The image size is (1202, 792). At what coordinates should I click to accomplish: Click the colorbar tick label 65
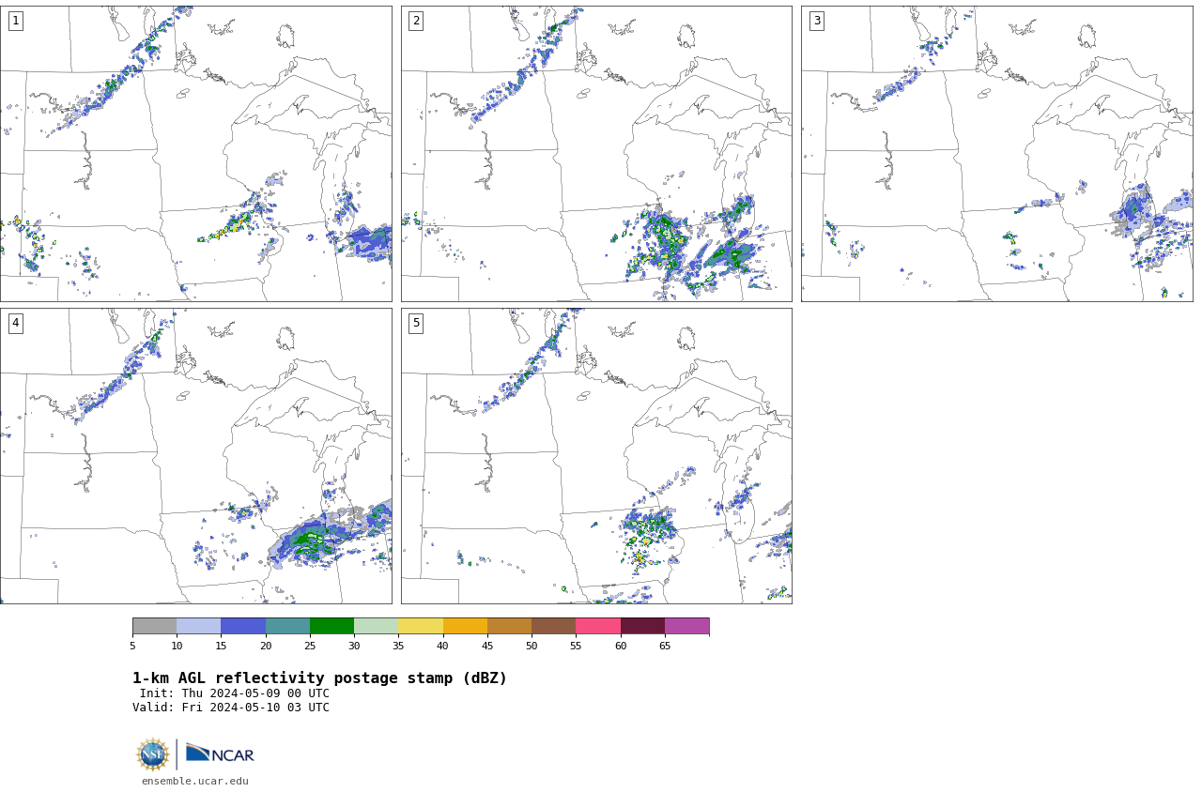(x=665, y=646)
